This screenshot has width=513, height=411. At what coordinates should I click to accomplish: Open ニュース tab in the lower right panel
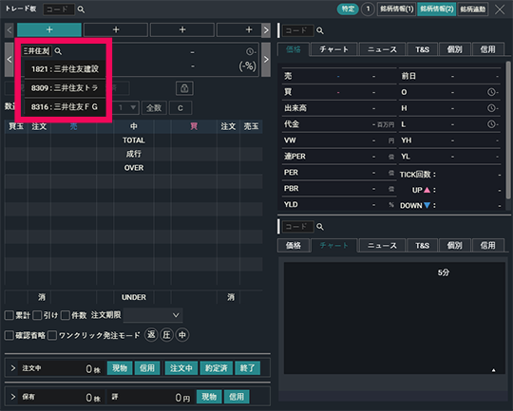382,246
